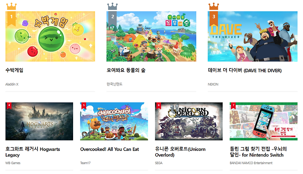Click the 데이브 더 다이버 (DAVE THE DIVER) title

(x=245, y=70)
